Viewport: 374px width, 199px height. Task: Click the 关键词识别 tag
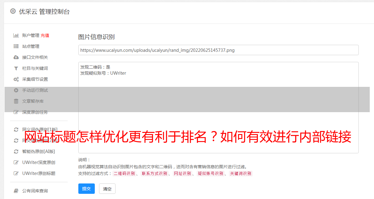click(241, 173)
